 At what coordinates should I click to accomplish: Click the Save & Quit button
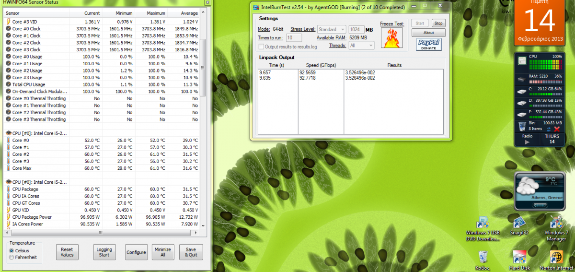tap(191, 252)
